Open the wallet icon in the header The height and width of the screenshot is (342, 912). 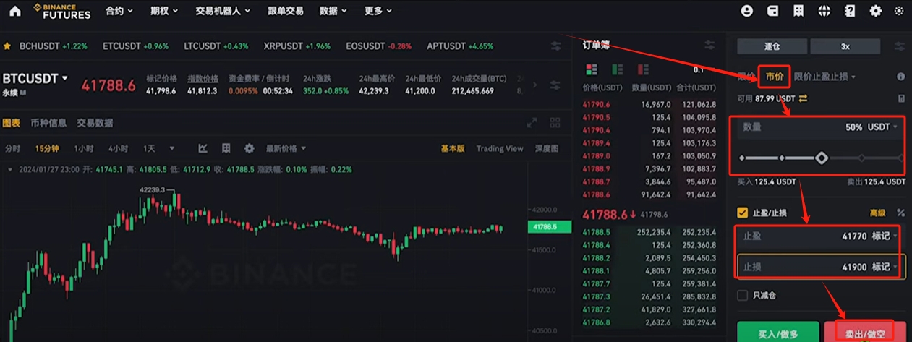click(x=772, y=11)
